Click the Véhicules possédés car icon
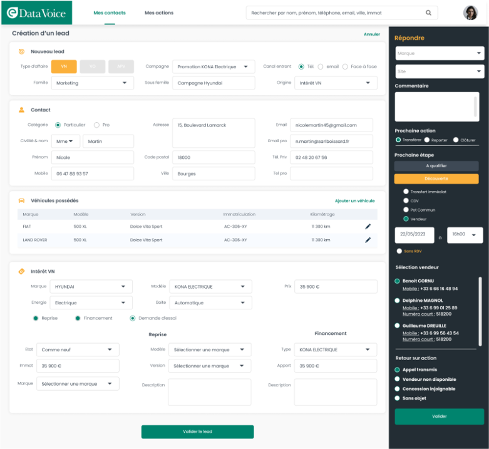Viewport: 489px width, 449px height. (x=21, y=200)
